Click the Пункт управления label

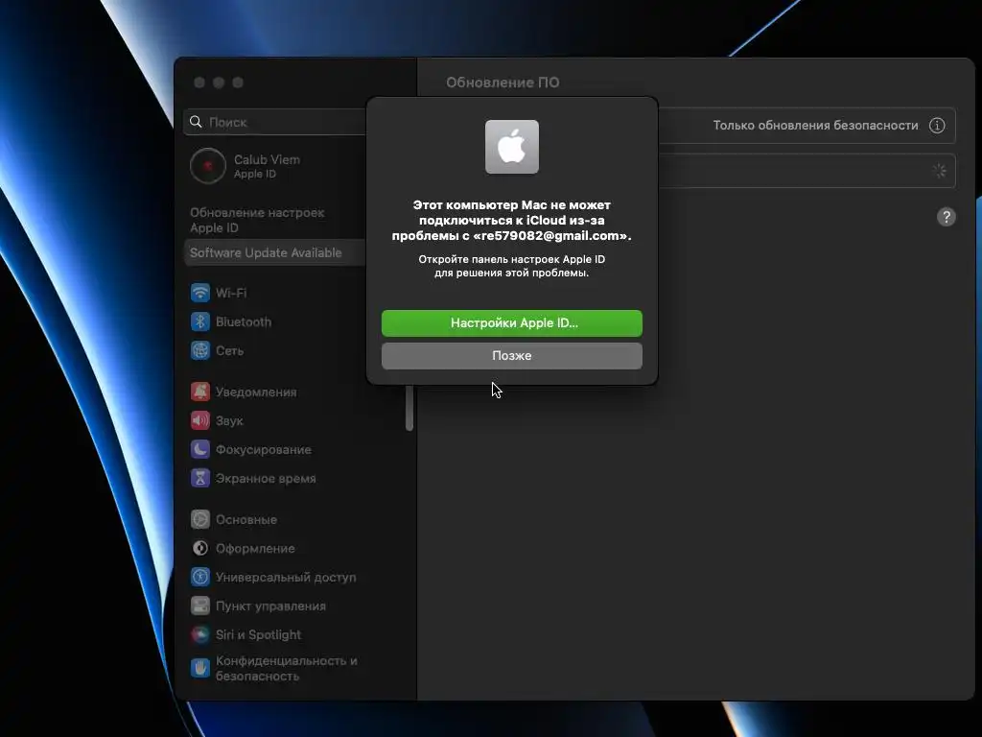(270, 606)
